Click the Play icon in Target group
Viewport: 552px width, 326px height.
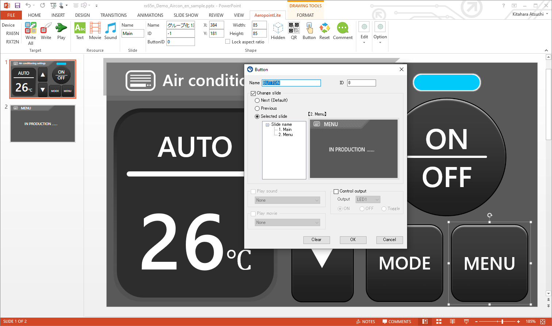pos(61,28)
